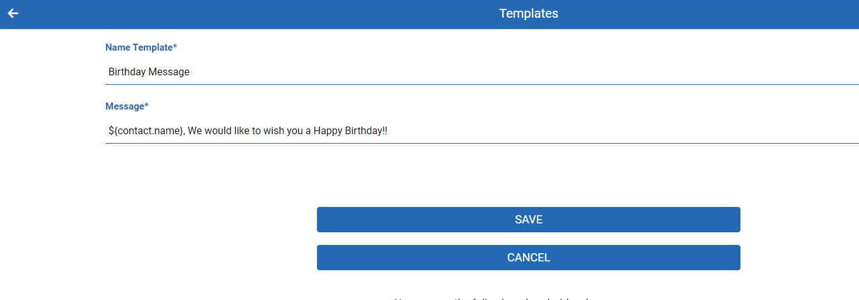Focus the Message text field

(482, 131)
